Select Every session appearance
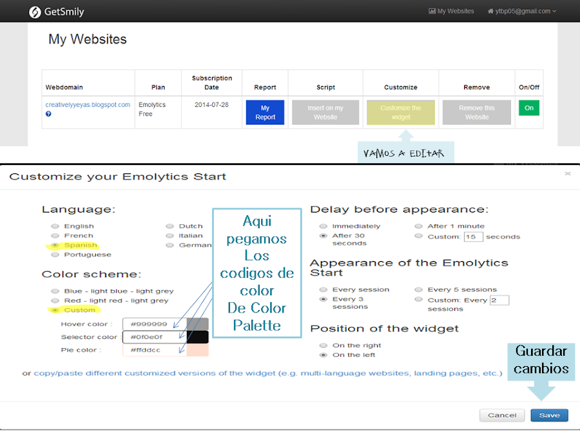This screenshot has width=580, height=435. point(324,289)
